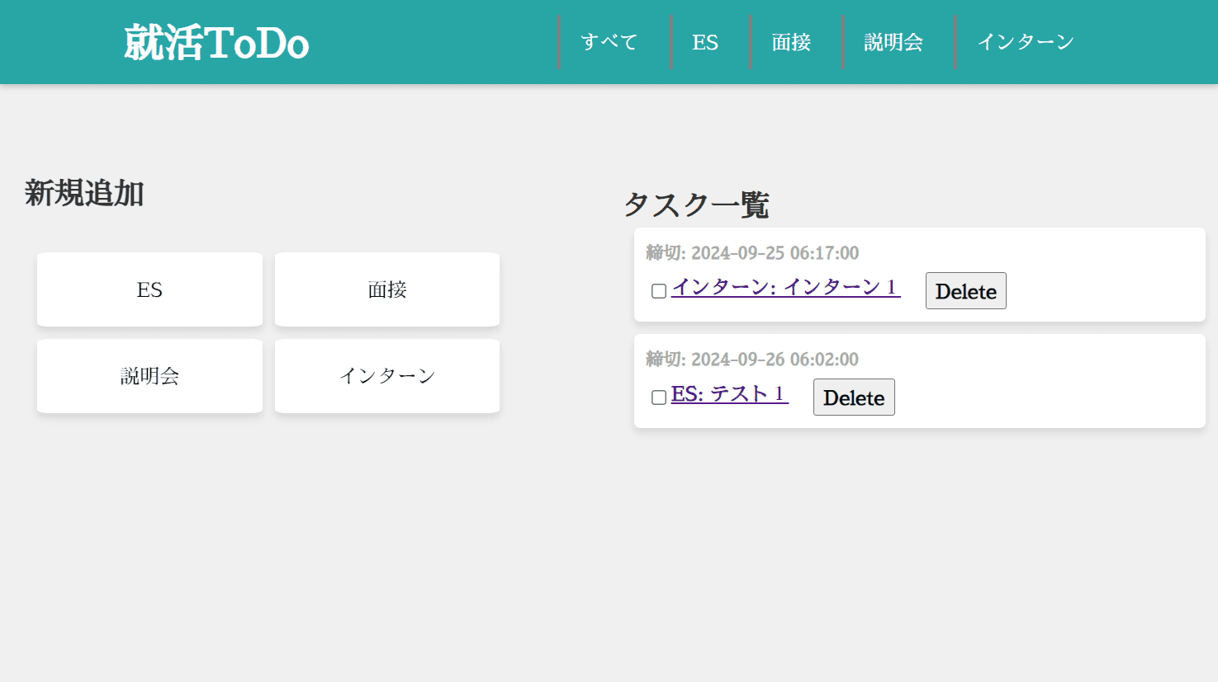
Task: Switch to the 説明会 header nav item
Action: (893, 42)
